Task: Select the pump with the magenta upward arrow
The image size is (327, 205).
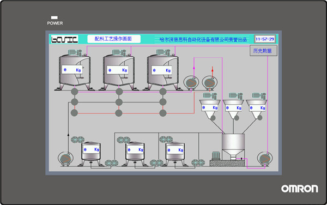Action: coord(191,82)
